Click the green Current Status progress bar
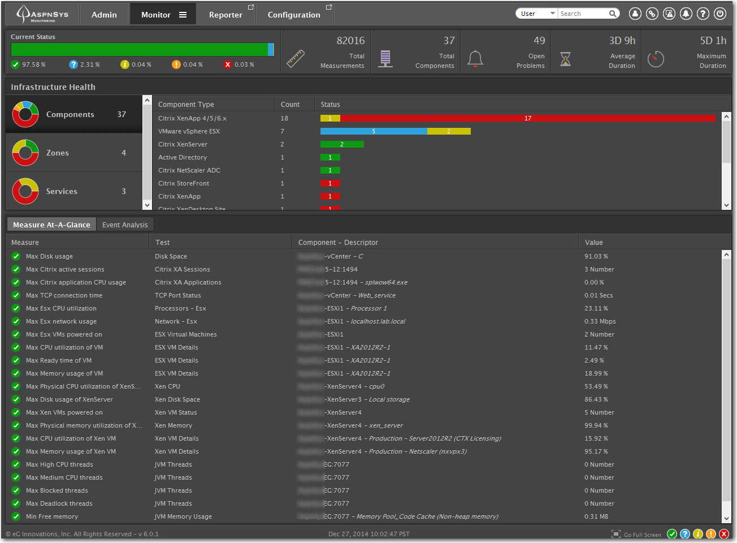 point(140,49)
